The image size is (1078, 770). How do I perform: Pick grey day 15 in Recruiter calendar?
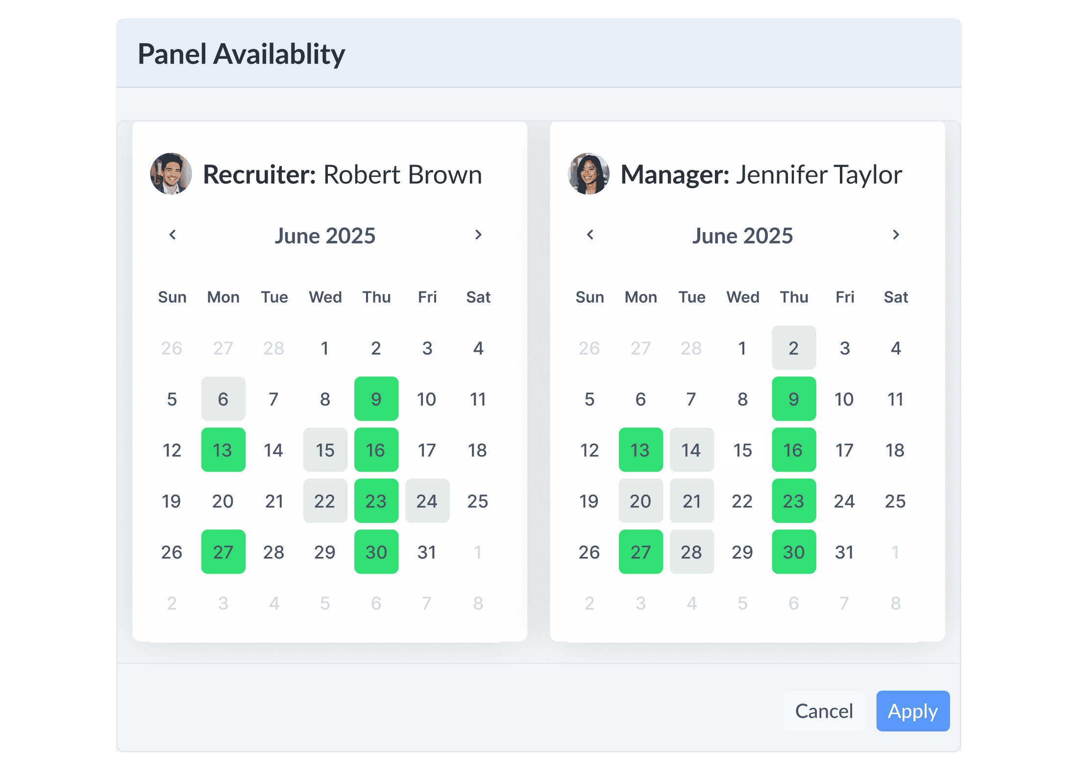tap(325, 450)
